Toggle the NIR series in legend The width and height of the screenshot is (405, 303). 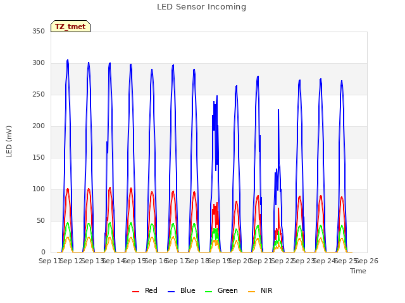coord(260,290)
